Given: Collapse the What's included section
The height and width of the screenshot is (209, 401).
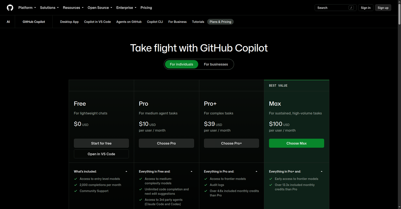Looking at the screenshot, I should [x=101, y=172].
